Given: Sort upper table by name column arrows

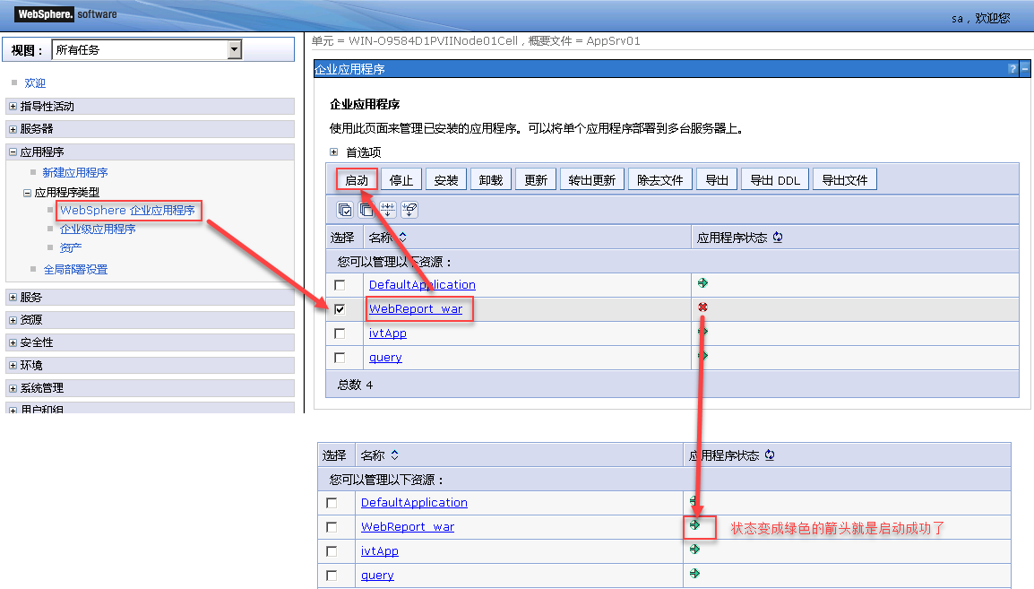Looking at the screenshot, I should [402, 237].
